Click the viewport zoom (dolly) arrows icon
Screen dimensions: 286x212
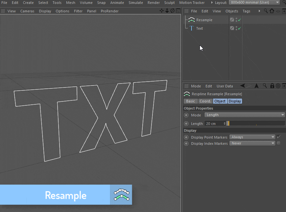(167, 11)
